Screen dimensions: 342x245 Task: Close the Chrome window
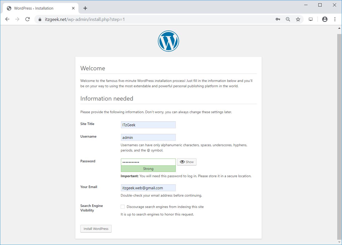click(334, 5)
